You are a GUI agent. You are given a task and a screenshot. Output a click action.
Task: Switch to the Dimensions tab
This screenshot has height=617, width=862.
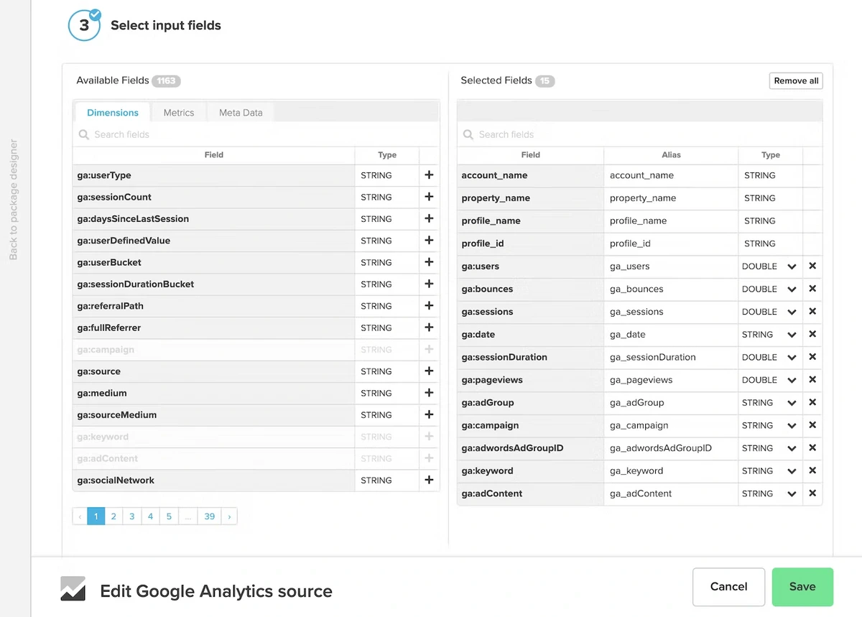pos(113,113)
